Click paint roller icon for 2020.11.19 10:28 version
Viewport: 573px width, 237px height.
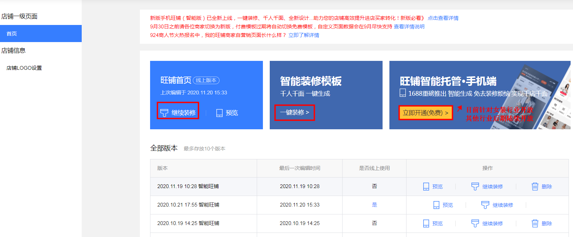[x=475, y=186]
